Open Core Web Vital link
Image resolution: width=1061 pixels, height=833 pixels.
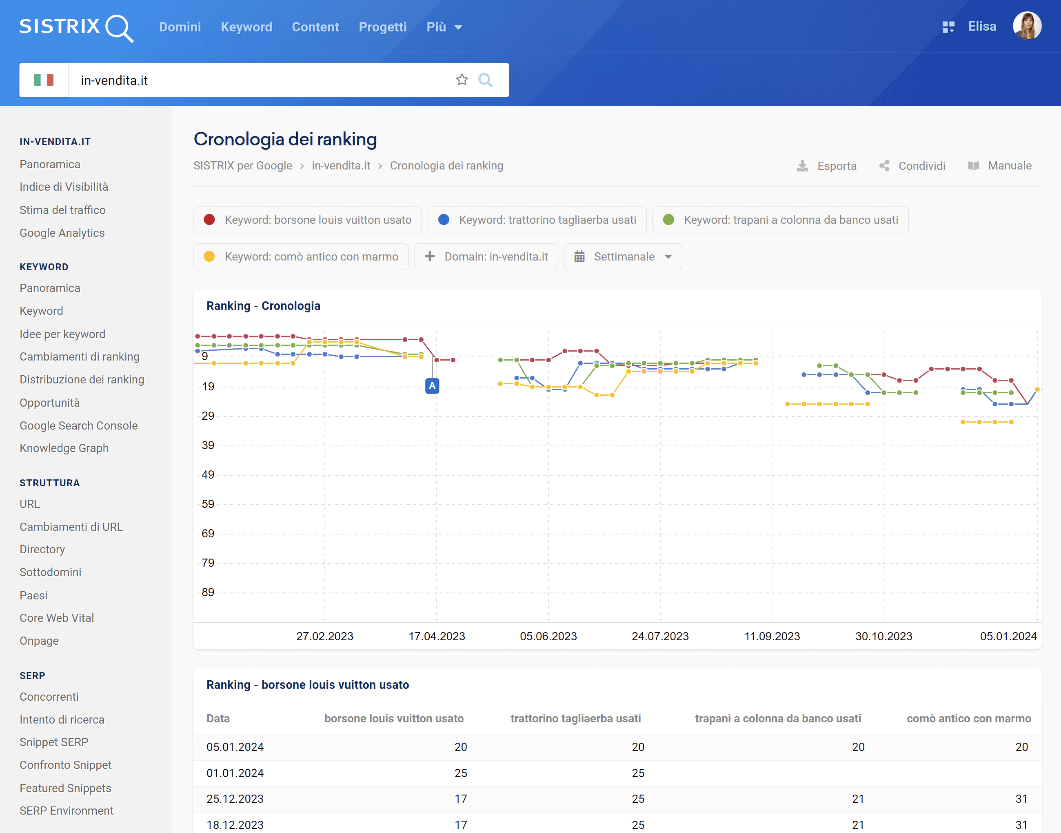[x=57, y=618]
